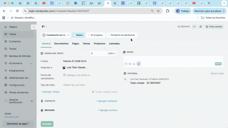Click the deal amount input field
The image size is (228, 128).
(x=98, y=54)
